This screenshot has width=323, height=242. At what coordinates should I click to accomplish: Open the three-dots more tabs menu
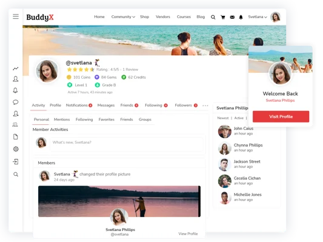pyautogui.click(x=205, y=106)
